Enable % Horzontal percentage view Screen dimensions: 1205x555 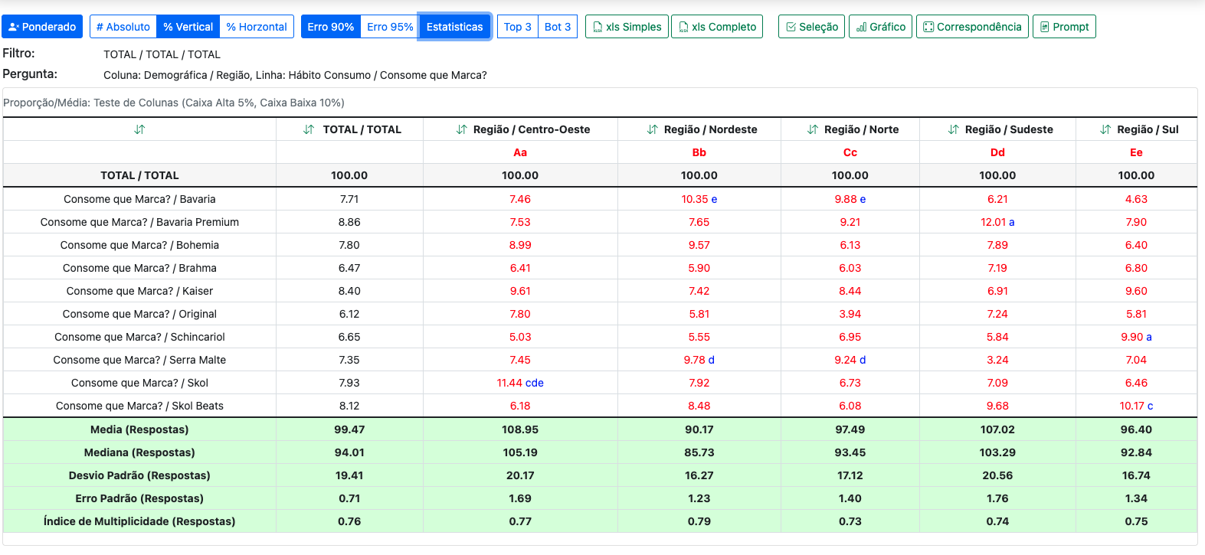pos(257,27)
